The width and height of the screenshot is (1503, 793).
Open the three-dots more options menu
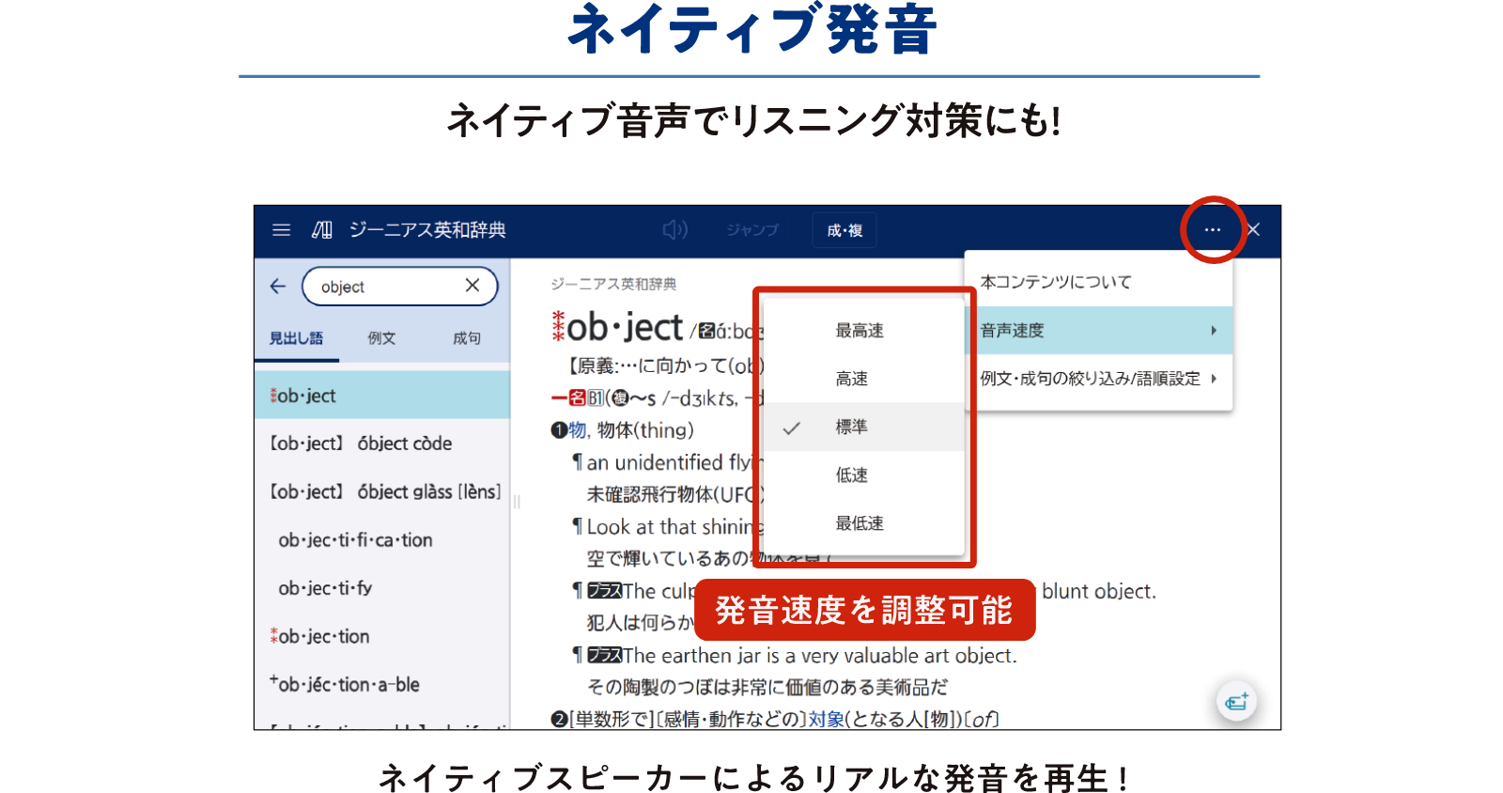pyautogui.click(x=1213, y=230)
